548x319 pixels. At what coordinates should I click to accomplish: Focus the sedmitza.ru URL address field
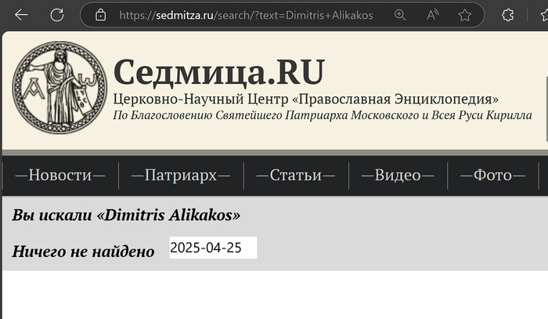(246, 15)
